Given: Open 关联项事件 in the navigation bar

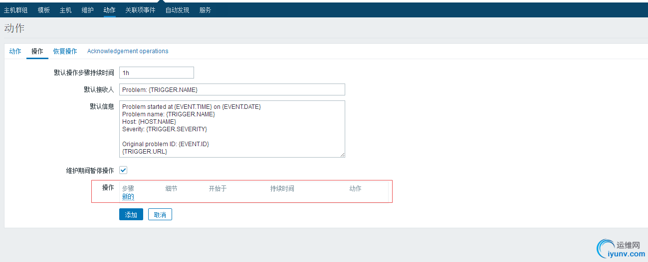Looking at the screenshot, I should click(x=140, y=10).
